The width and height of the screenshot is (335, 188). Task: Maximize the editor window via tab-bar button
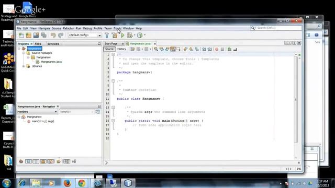299,43
